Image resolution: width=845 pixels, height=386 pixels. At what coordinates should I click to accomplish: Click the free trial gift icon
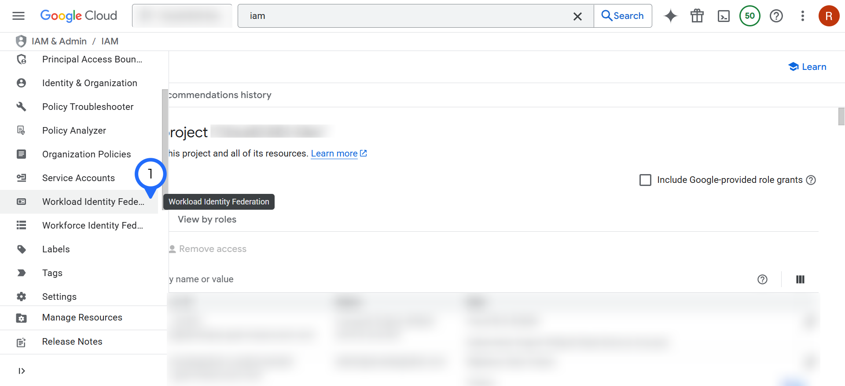(x=697, y=16)
